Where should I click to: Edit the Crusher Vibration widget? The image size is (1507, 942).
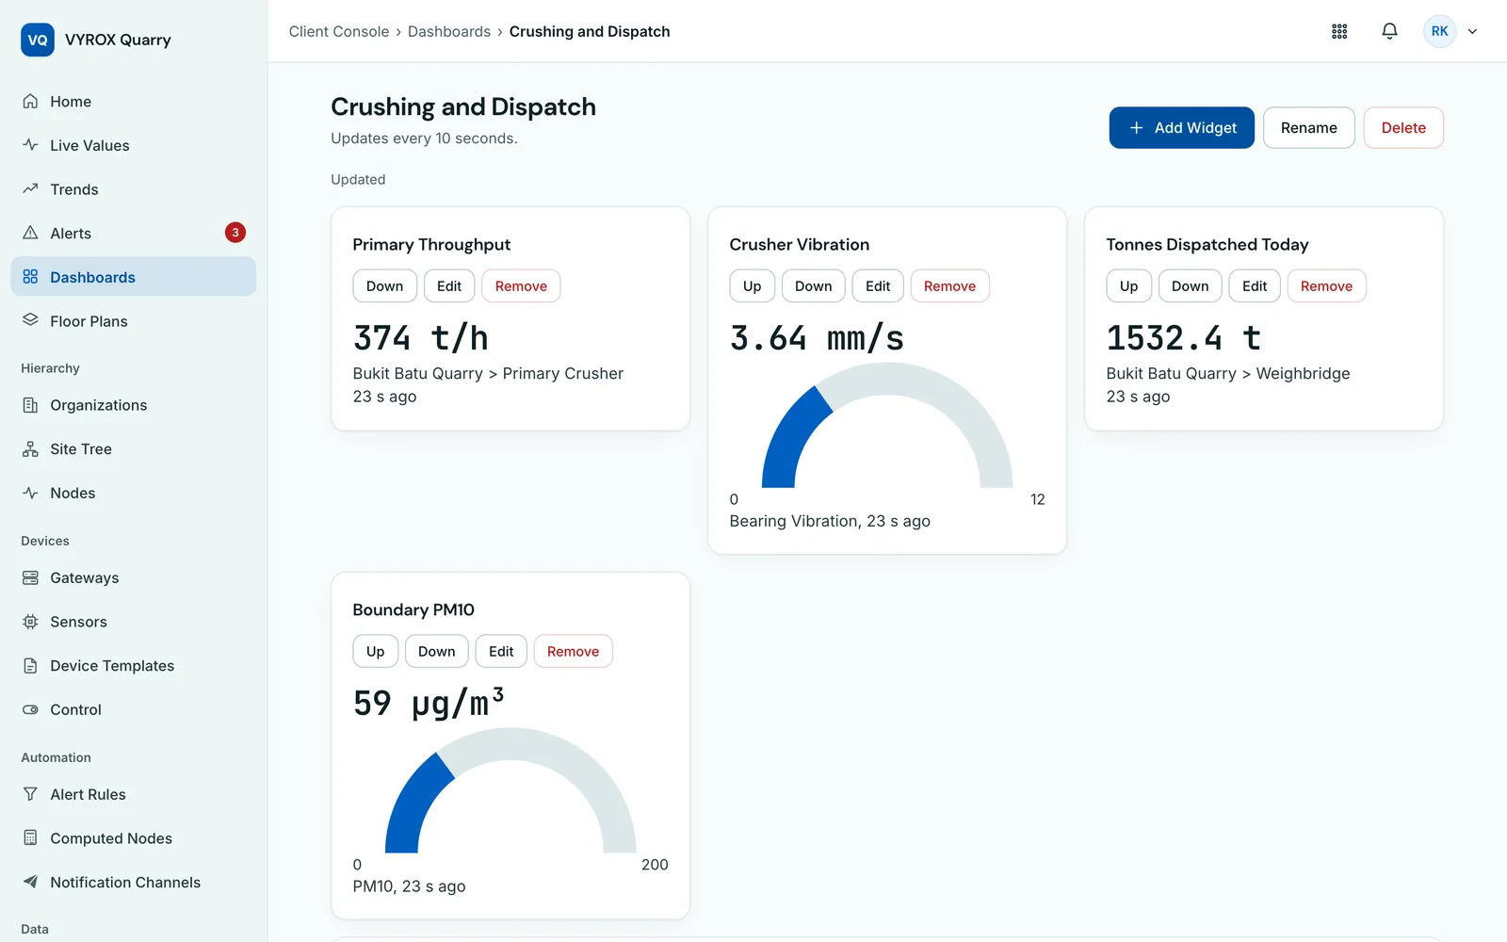coord(878,286)
